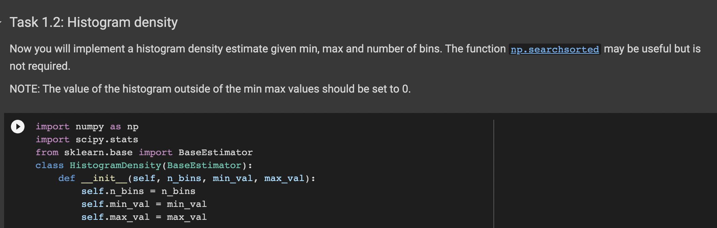Place cursor on the import numpy line
The width and height of the screenshot is (717, 228).
click(x=87, y=126)
